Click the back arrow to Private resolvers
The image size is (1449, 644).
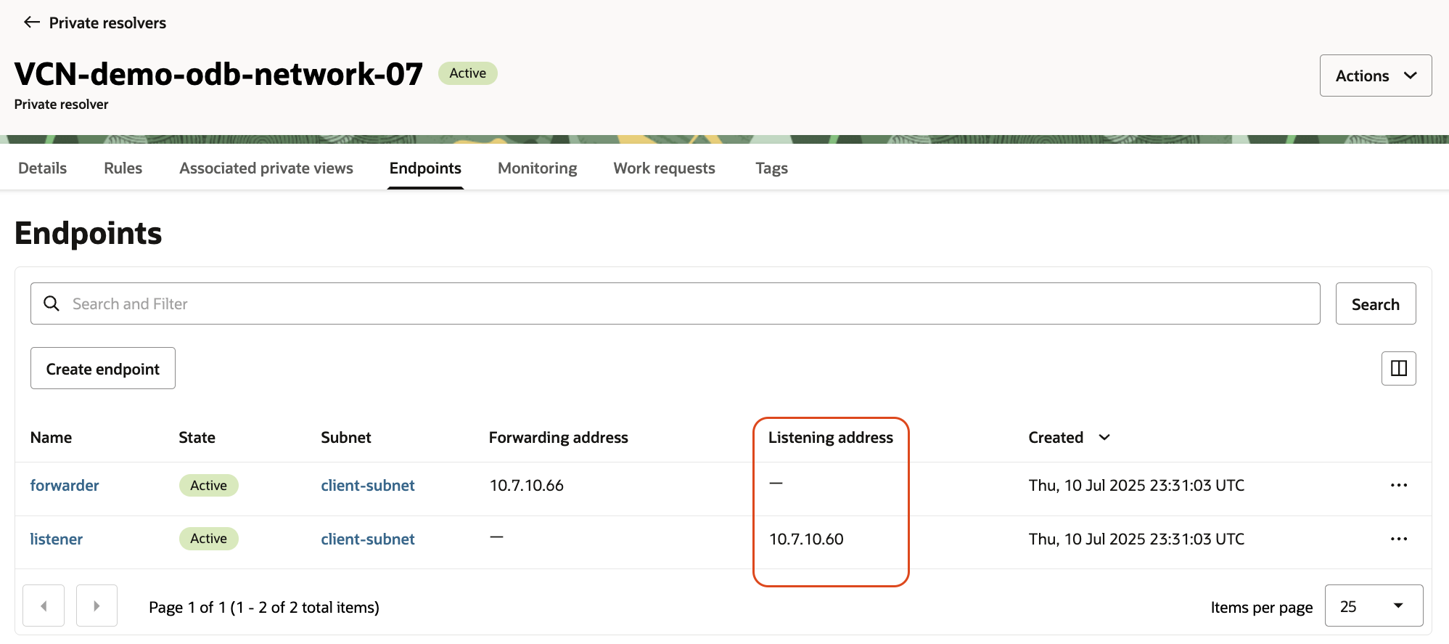coord(31,23)
